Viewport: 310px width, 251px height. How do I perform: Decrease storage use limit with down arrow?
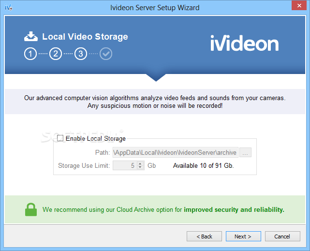(x=140, y=167)
